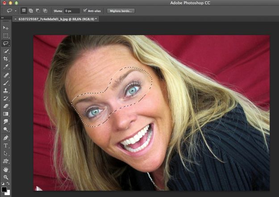
Task: Select the Clone Stamp tool
Action: pyautogui.click(x=6, y=90)
